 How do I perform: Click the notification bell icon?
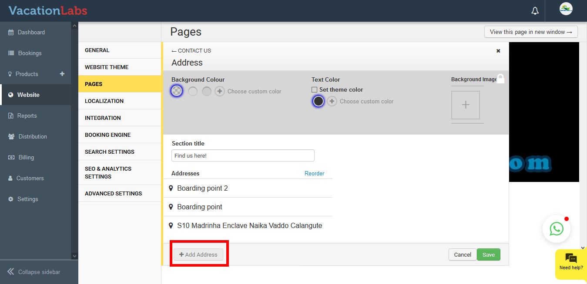[x=535, y=11]
